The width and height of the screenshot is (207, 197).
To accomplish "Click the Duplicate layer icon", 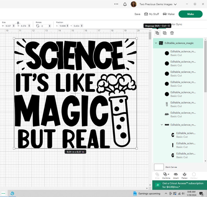I will (x=165, y=33).
